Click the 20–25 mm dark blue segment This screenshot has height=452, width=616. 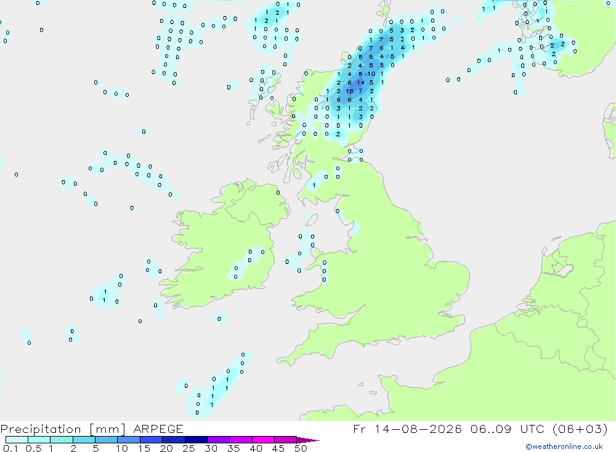click(173, 440)
